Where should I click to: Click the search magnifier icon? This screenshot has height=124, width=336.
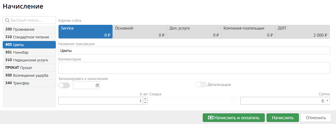click(x=7, y=20)
